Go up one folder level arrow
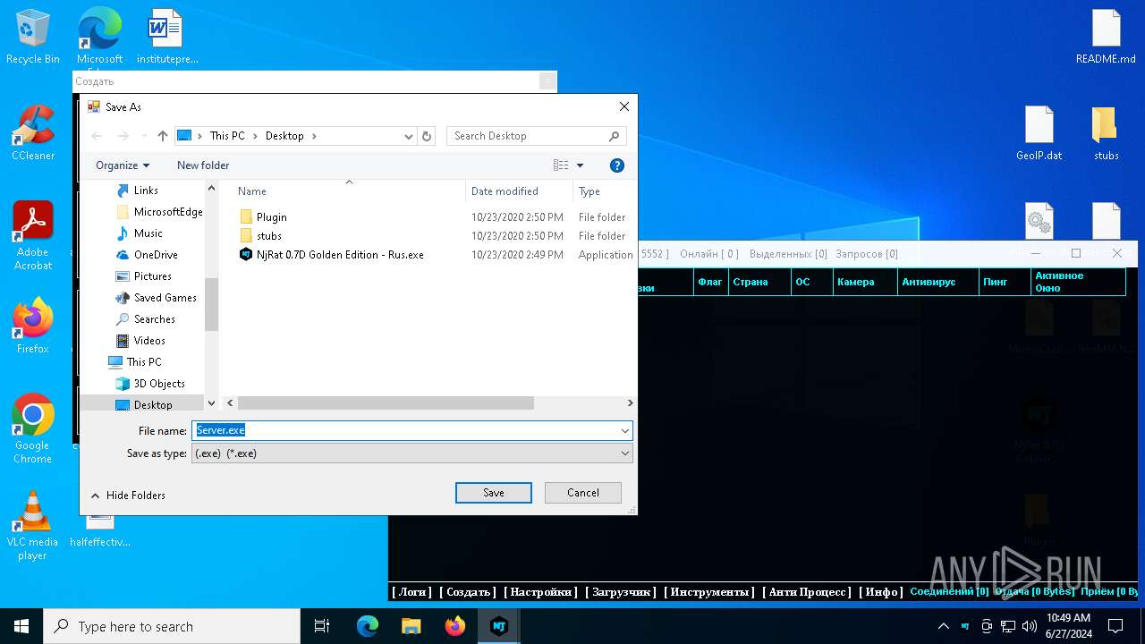The width and height of the screenshot is (1145, 644). coord(162,136)
